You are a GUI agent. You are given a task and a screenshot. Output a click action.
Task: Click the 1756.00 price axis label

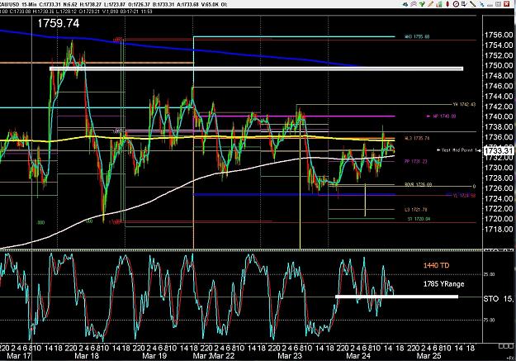[x=499, y=35]
